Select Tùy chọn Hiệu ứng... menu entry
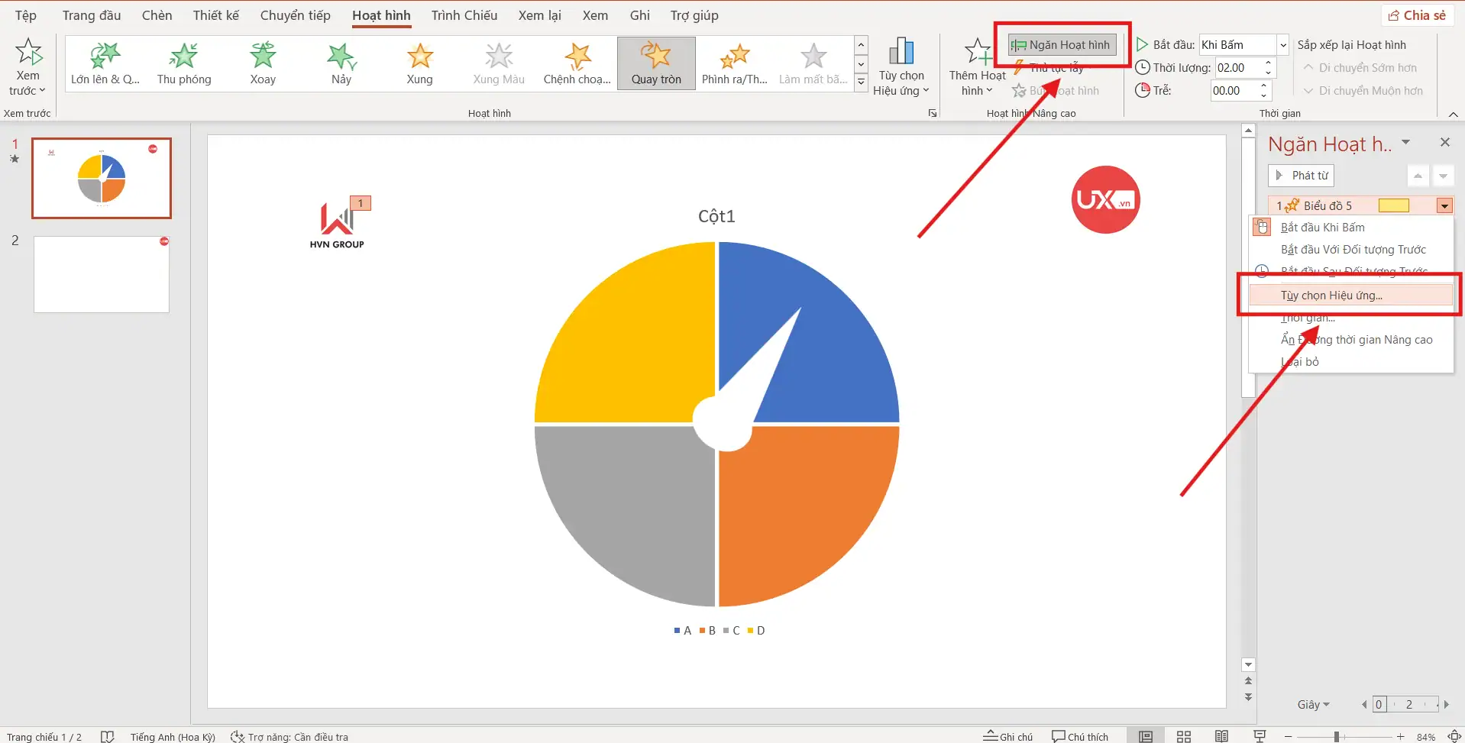The height and width of the screenshot is (743, 1465). pyautogui.click(x=1331, y=296)
